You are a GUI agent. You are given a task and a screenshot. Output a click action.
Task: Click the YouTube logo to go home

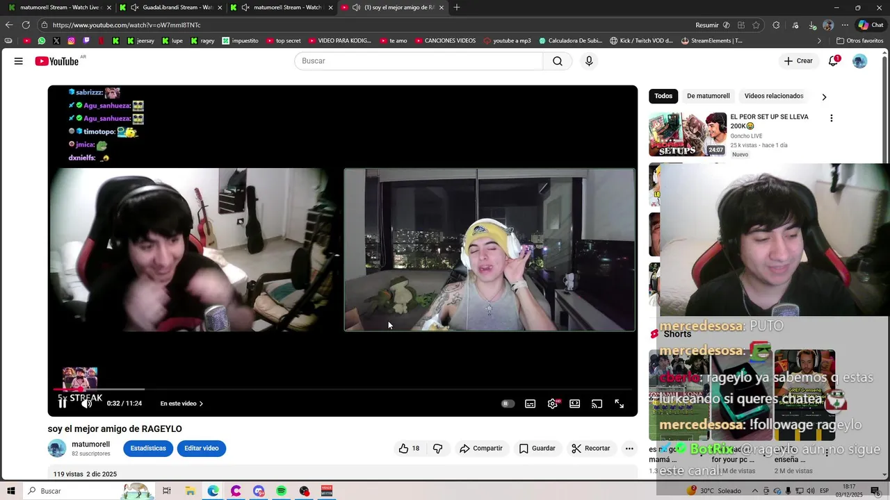[57, 61]
